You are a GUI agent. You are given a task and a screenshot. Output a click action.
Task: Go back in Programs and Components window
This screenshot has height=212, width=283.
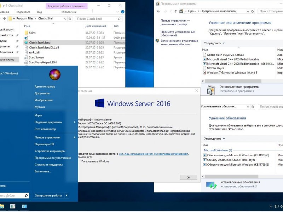pyautogui.click(x=158, y=11)
